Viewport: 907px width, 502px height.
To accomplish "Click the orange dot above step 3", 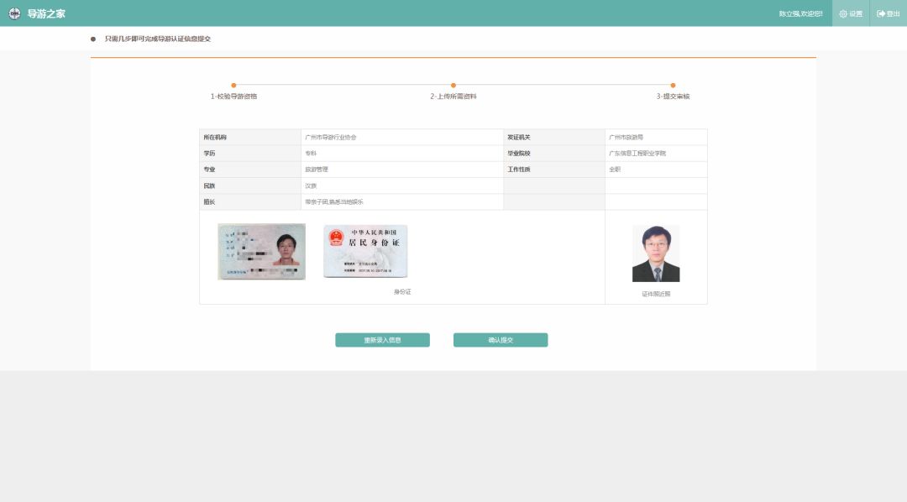I will click(672, 85).
